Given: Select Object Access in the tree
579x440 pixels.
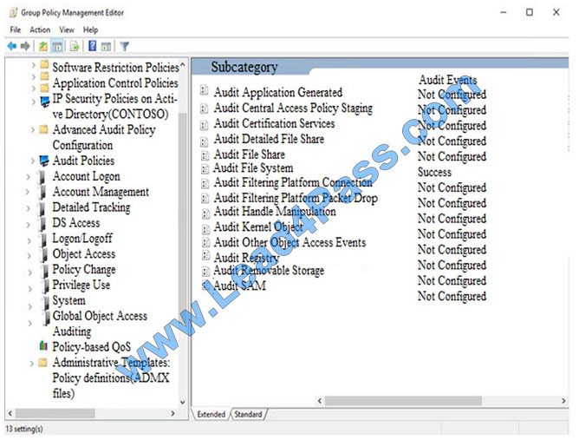Looking at the screenshot, I should click(84, 254).
